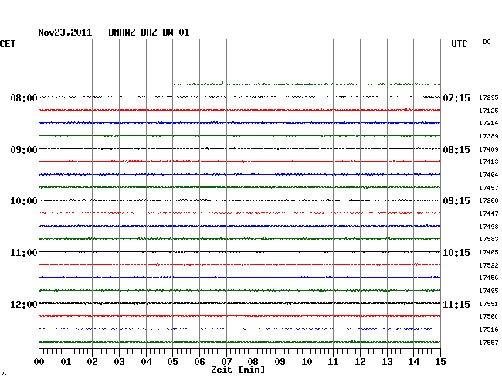This screenshot has height=382, width=502.
Task: Click the minute tick label "15"
Action: click(x=440, y=362)
